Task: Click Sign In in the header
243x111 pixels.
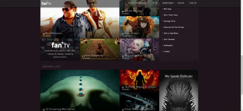Action: tap(181, 3)
